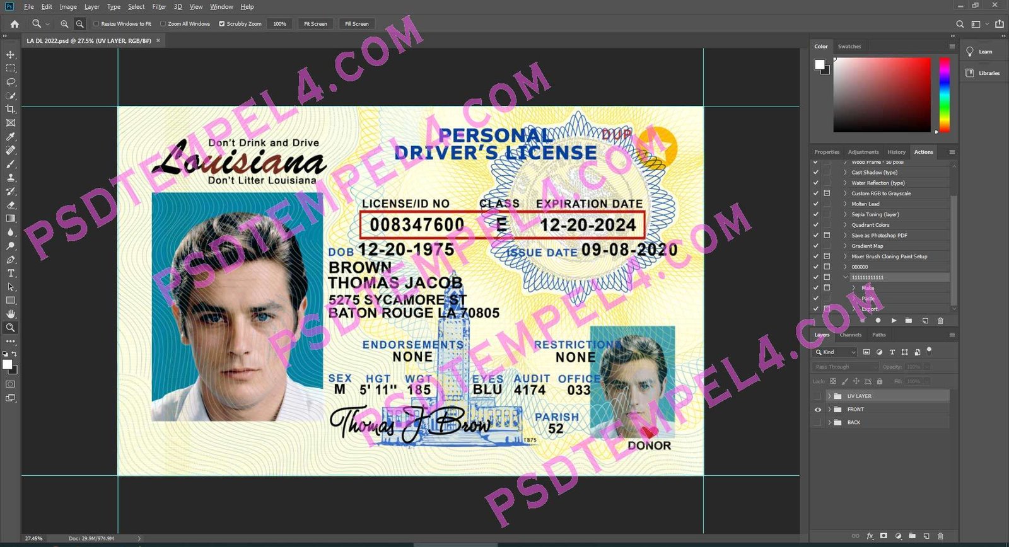This screenshot has height=547, width=1009.
Task: Select the Blur tool
Action: click(11, 232)
